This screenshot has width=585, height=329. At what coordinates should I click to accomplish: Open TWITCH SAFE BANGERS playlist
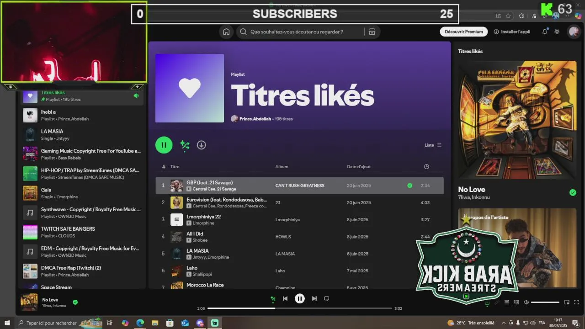click(82, 232)
